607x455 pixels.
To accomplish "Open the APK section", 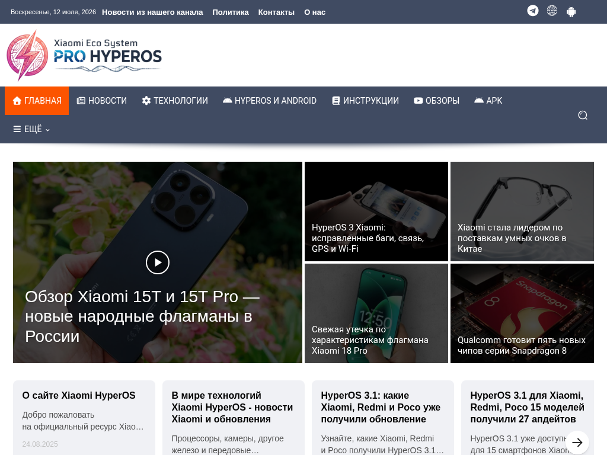I will click(x=488, y=101).
